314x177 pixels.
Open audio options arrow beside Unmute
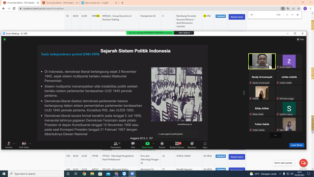pyautogui.click(x=14, y=144)
